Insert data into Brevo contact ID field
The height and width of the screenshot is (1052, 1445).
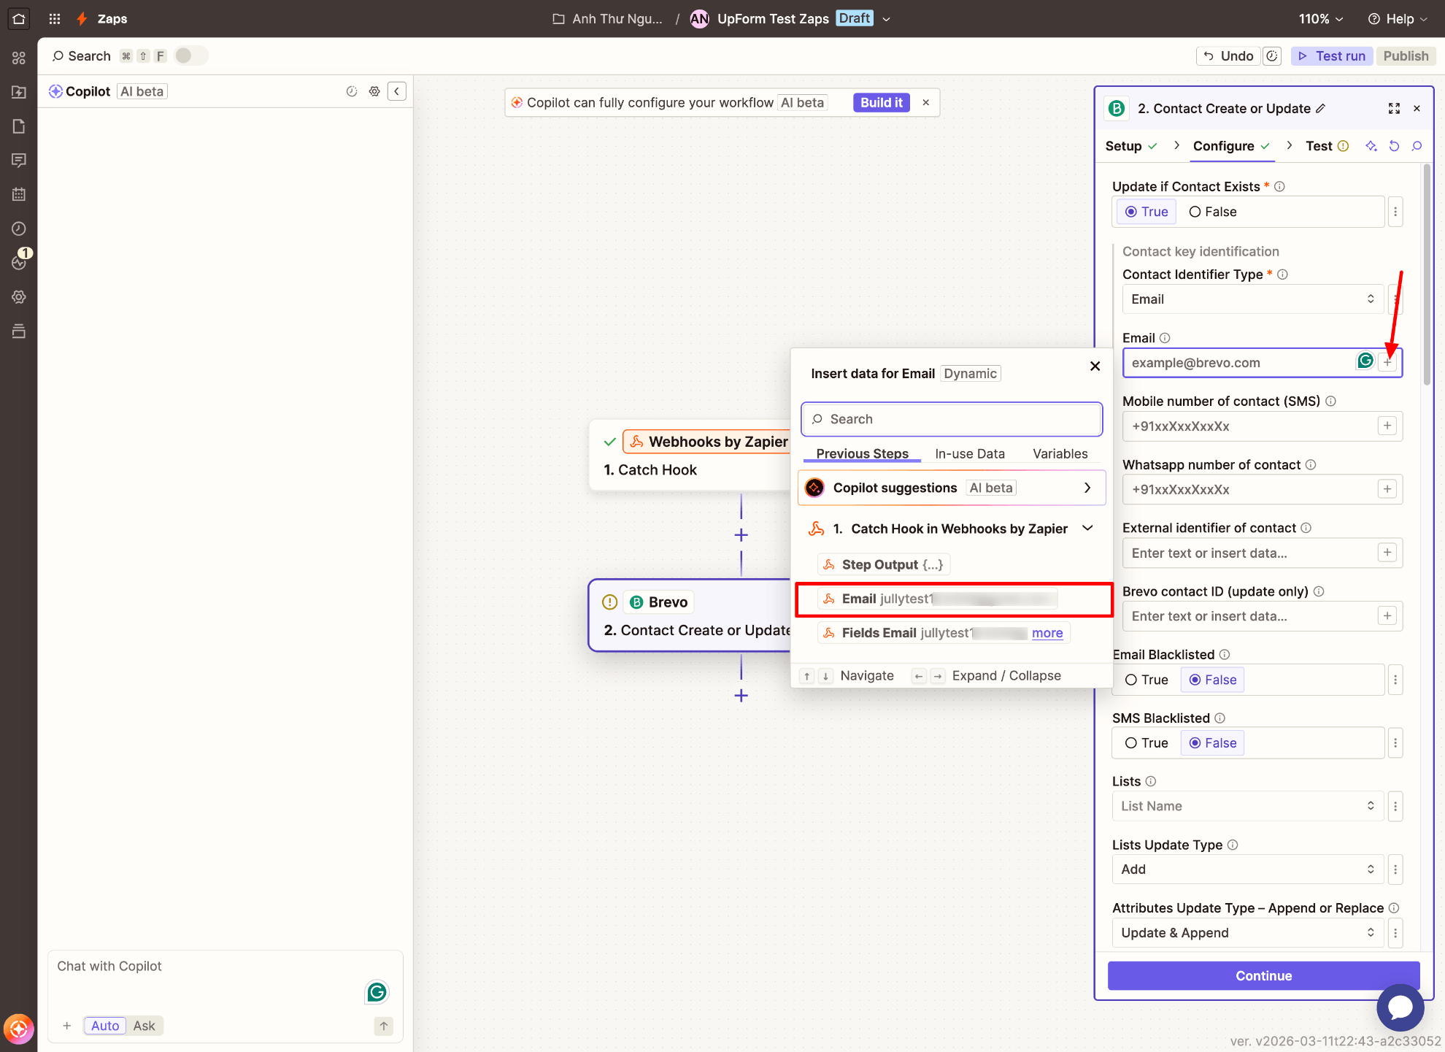(1387, 616)
